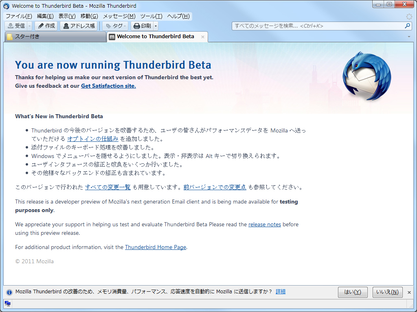Click the magnifier icon in the search bar
This screenshot has width=417, height=312.
406,26
